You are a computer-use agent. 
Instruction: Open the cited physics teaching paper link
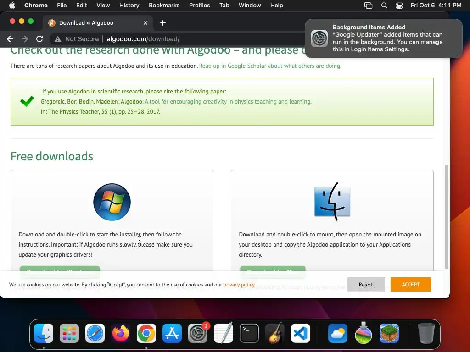click(x=228, y=102)
